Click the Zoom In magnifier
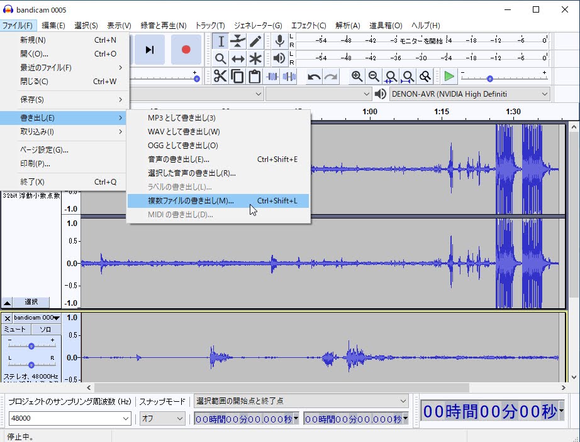Screen dimensions: 580x442 (x=357, y=77)
